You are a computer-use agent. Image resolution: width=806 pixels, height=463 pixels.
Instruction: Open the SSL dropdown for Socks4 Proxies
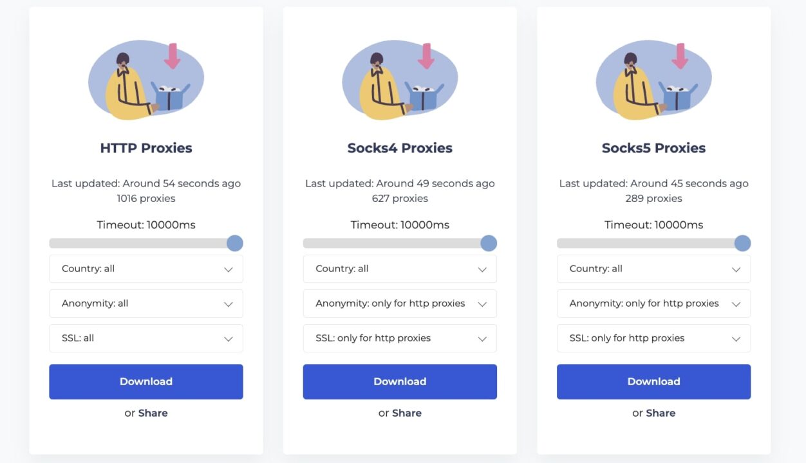(x=400, y=338)
